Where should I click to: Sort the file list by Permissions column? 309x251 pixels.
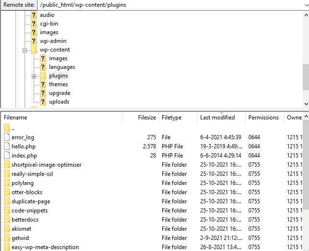(264, 118)
